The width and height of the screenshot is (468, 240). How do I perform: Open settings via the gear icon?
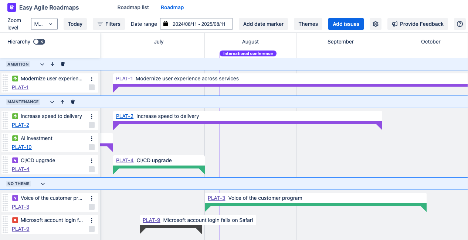click(376, 24)
